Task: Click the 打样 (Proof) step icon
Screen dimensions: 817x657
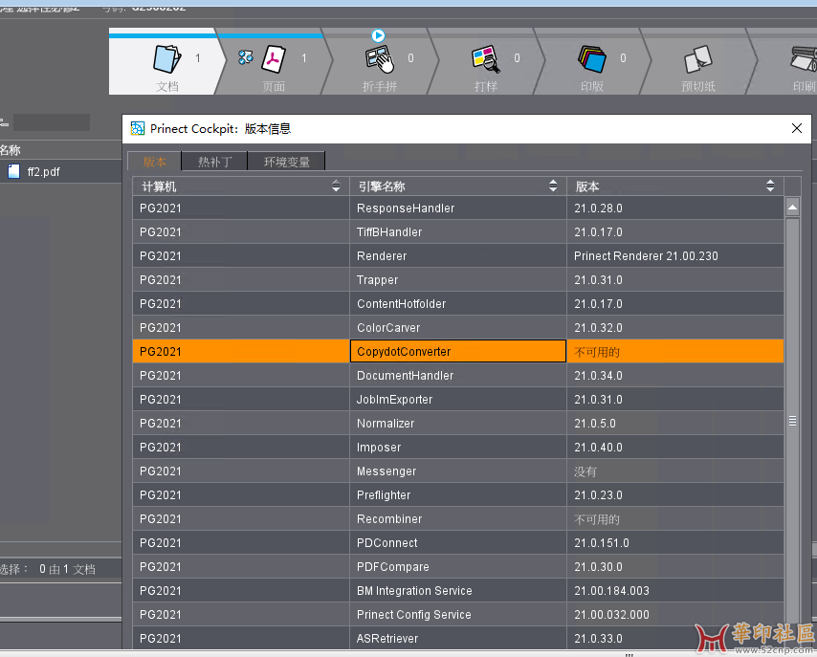Action: [486, 60]
